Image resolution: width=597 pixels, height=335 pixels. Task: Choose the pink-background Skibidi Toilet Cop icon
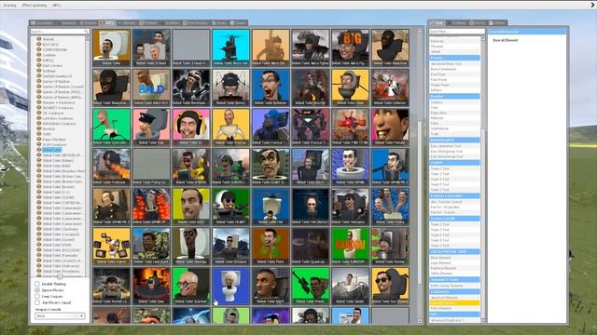(151, 127)
